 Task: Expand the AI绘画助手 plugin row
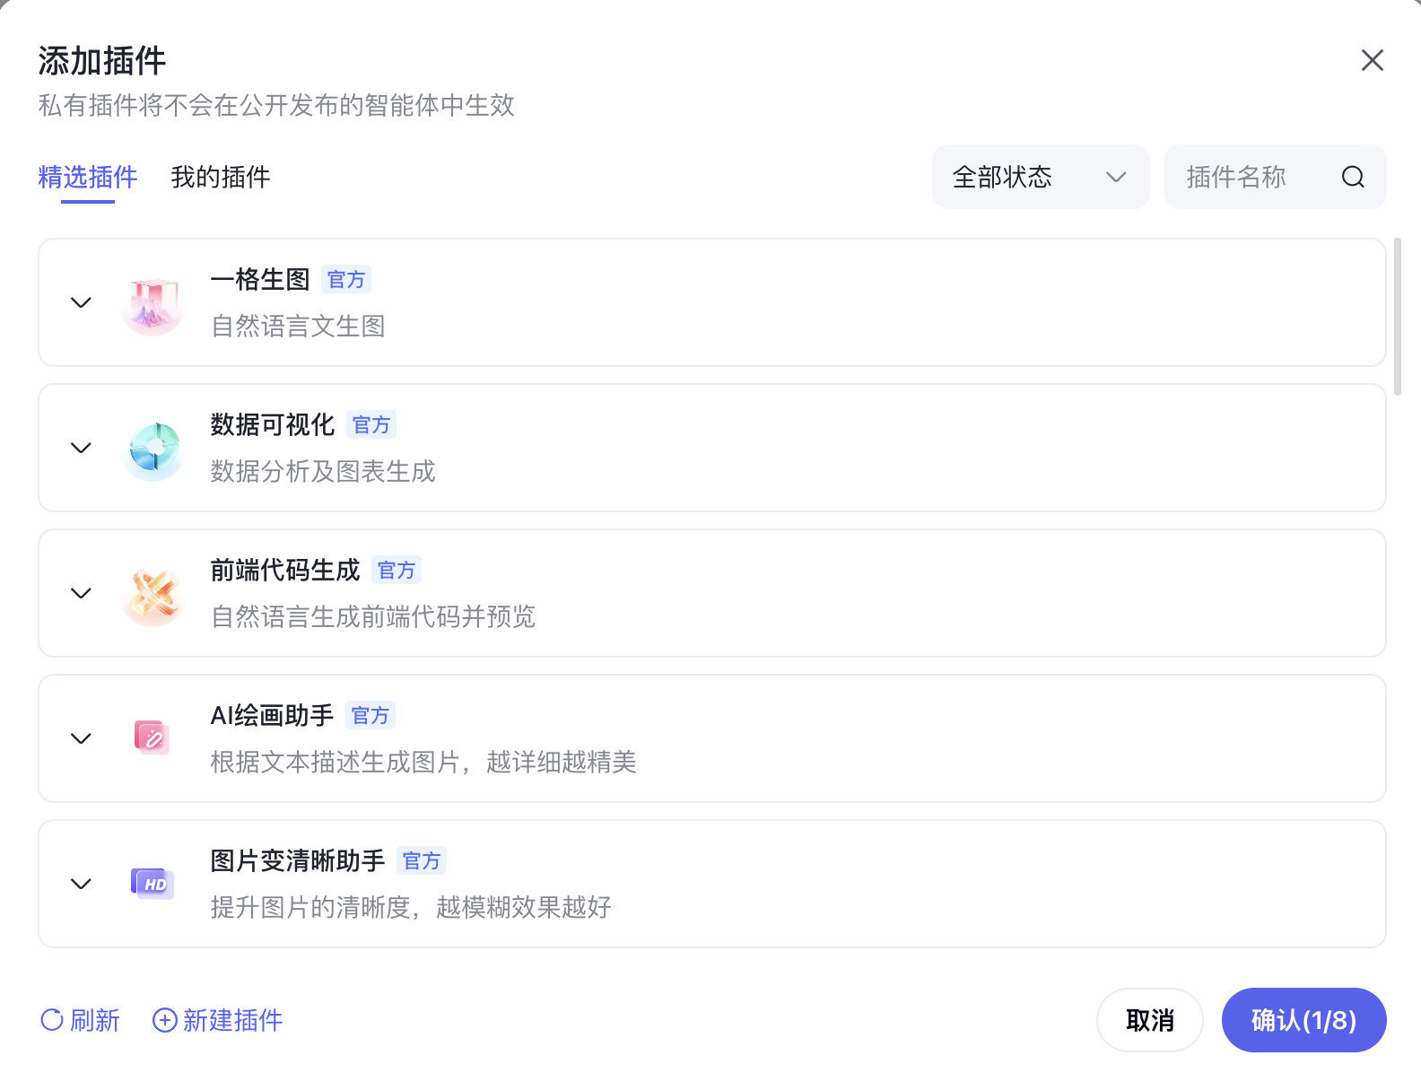pyautogui.click(x=81, y=738)
